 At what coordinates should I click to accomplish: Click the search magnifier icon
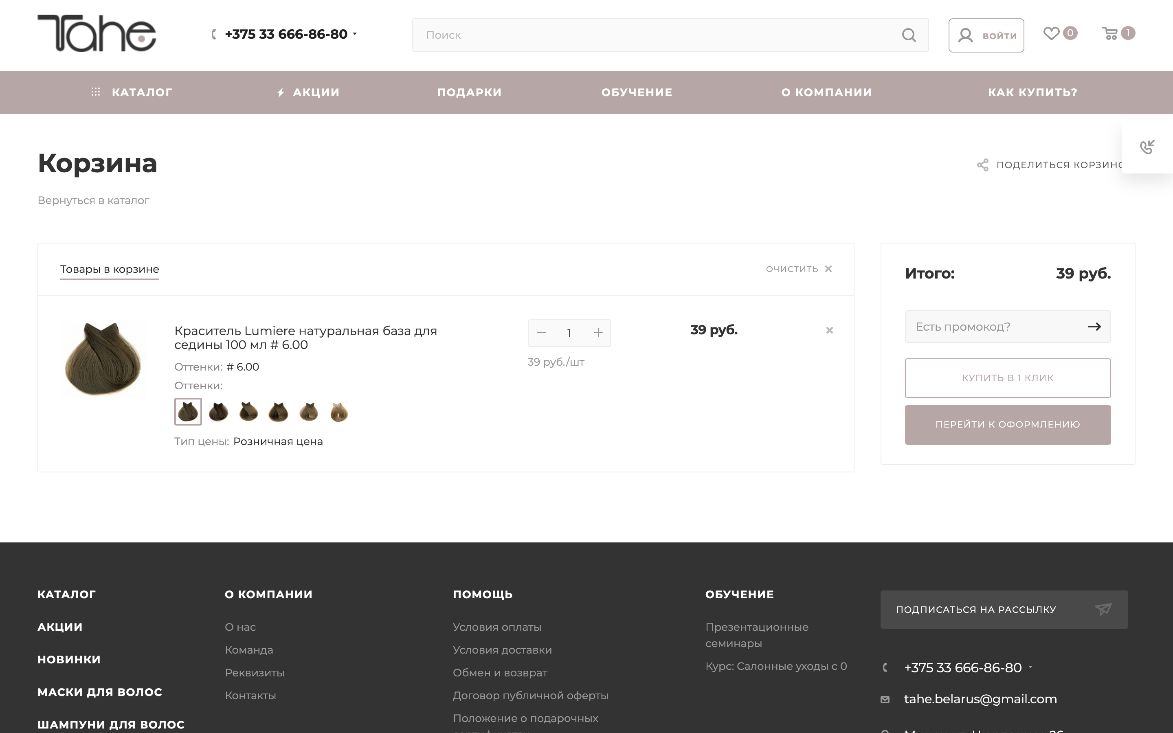click(909, 35)
